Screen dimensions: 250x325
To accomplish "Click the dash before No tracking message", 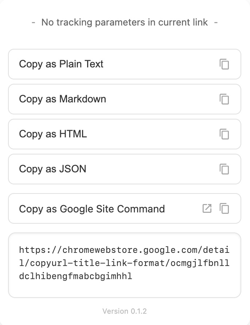I will 34,22.
